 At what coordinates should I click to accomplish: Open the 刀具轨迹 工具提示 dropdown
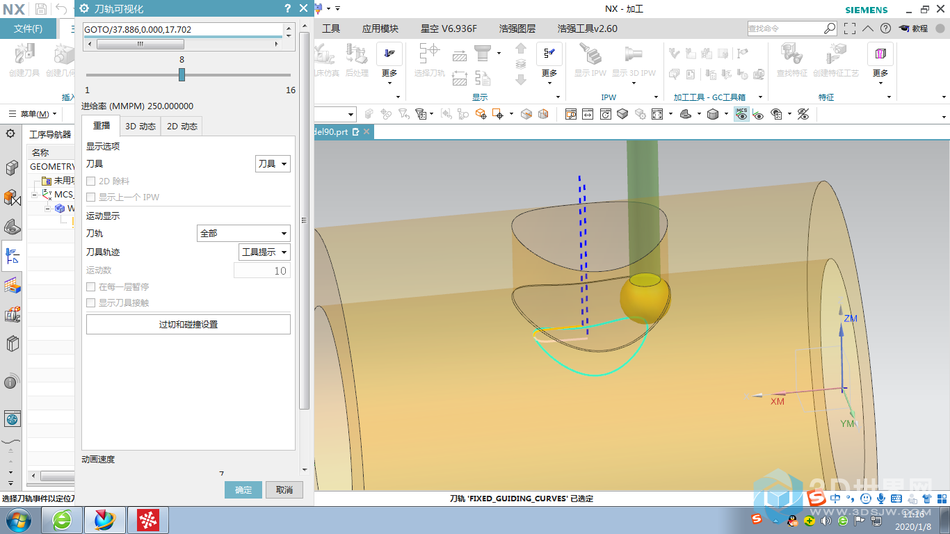pyautogui.click(x=264, y=252)
